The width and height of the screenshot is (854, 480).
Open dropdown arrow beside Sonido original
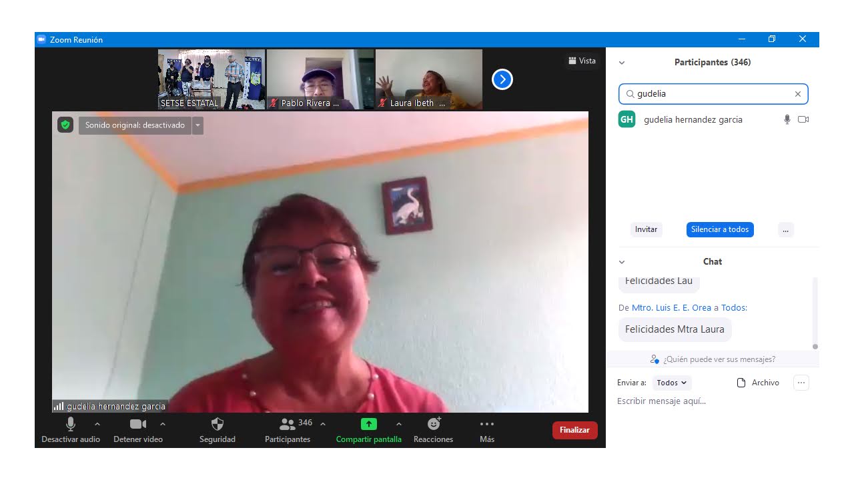197,125
